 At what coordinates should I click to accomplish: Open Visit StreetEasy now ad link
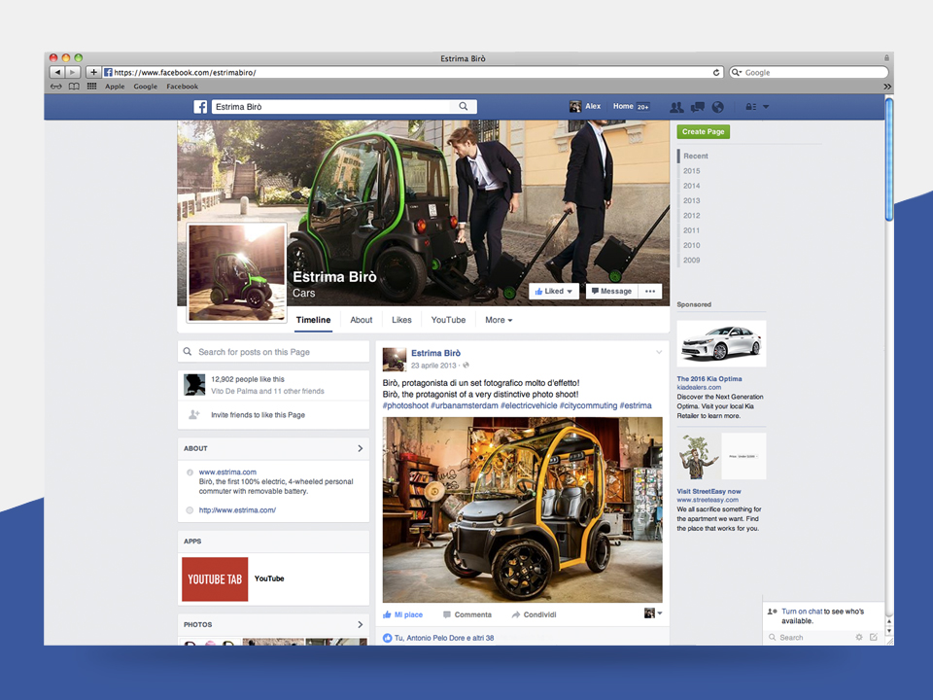pos(708,491)
